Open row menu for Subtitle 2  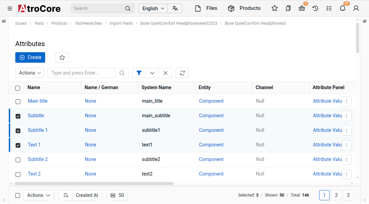point(346,160)
